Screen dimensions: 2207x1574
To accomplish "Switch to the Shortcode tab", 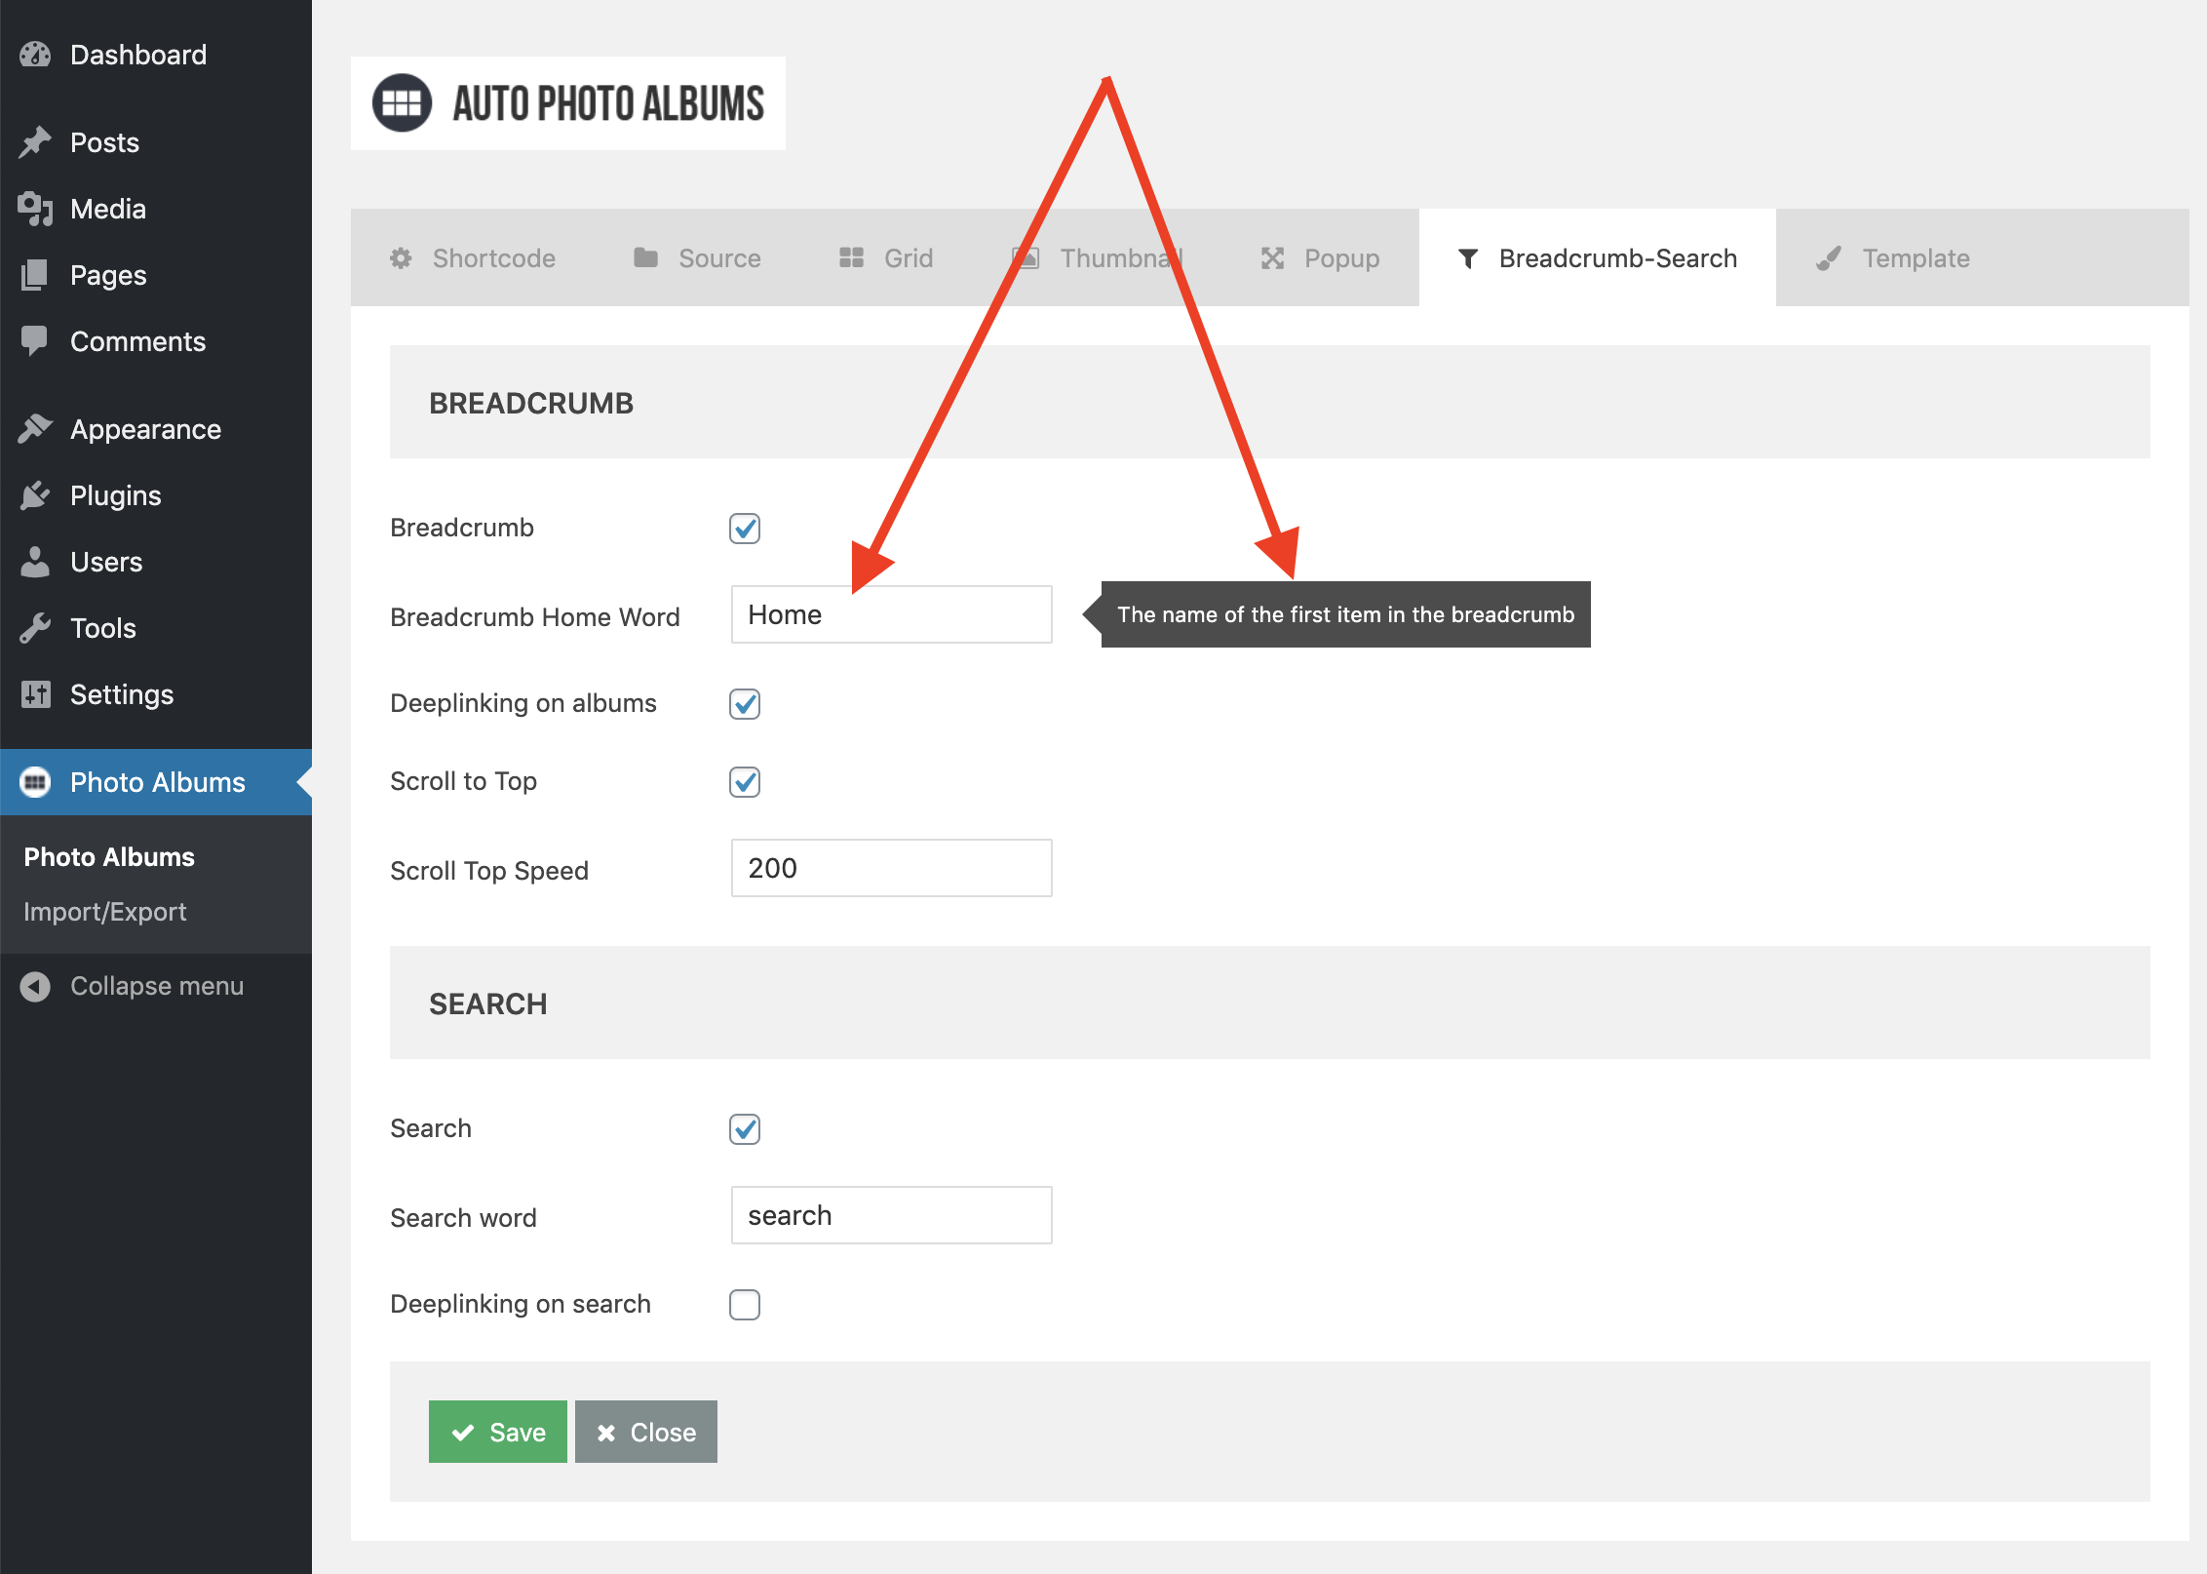I will (473, 258).
